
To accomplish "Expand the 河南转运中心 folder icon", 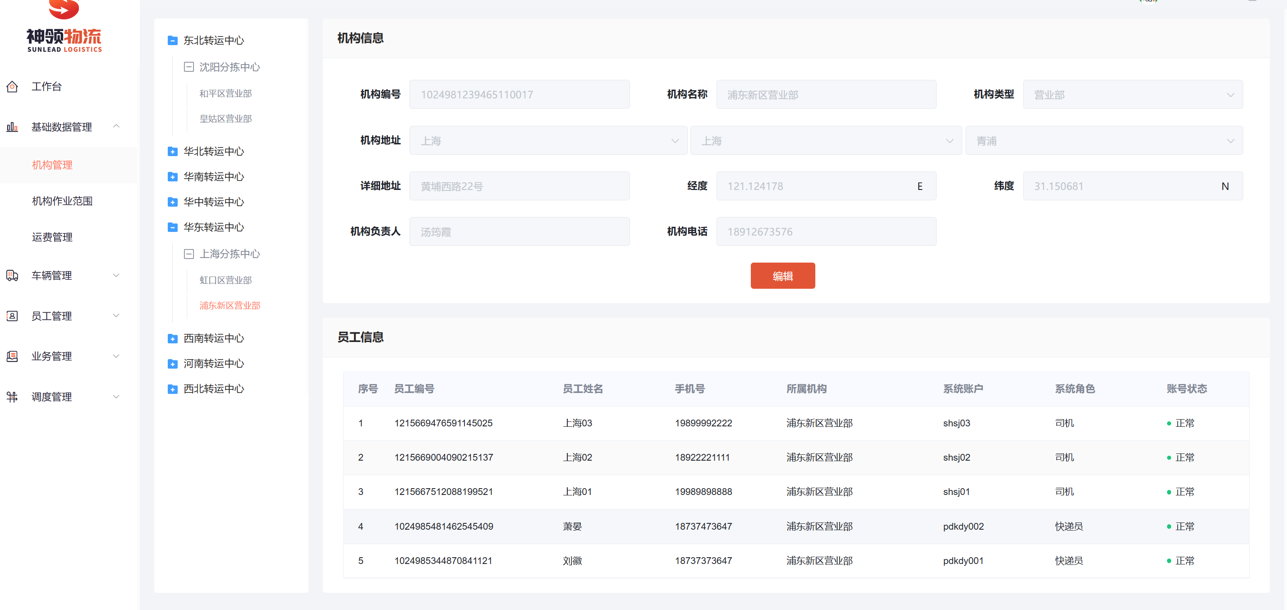I will [172, 364].
